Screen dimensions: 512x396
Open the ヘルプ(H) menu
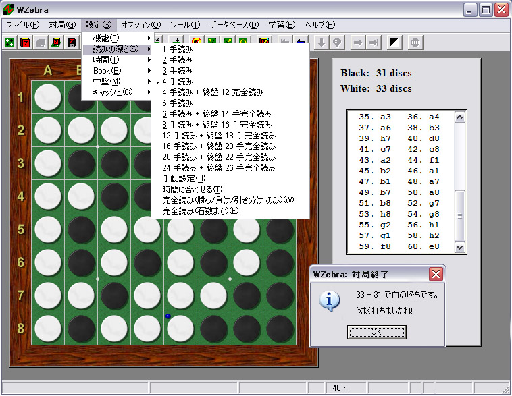320,25
